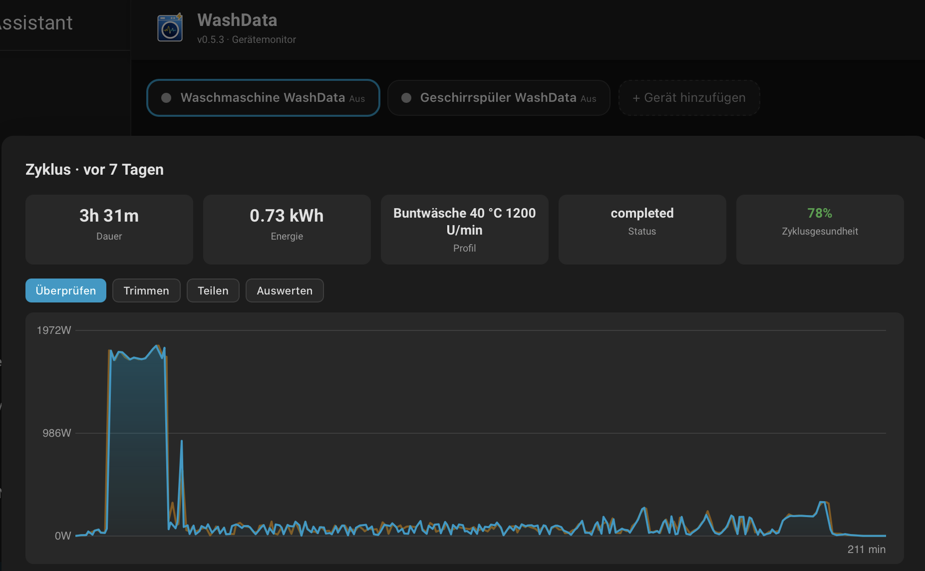
Task: Click the 'Zyklus · vor 7 Tagen' heading
Action: point(94,170)
